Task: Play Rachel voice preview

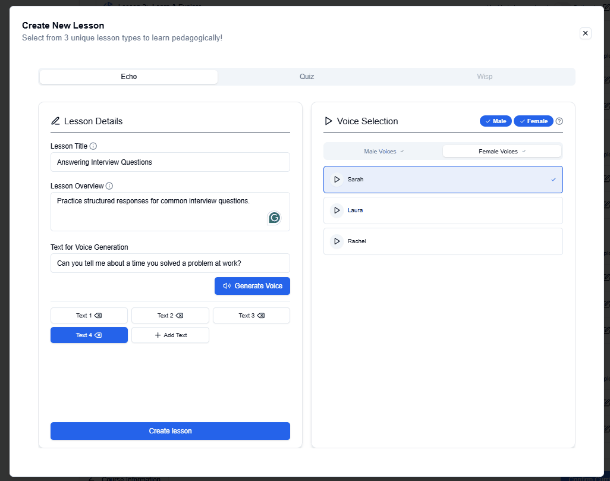Action: [x=337, y=241]
